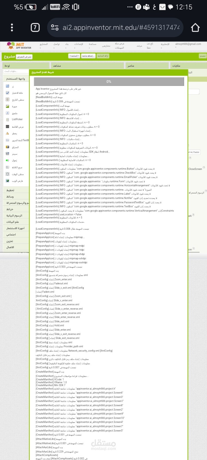This screenshot has height=460, width=207.
Task: Select the Notifier (يخطر) warning icon
Action: coord(7,133)
